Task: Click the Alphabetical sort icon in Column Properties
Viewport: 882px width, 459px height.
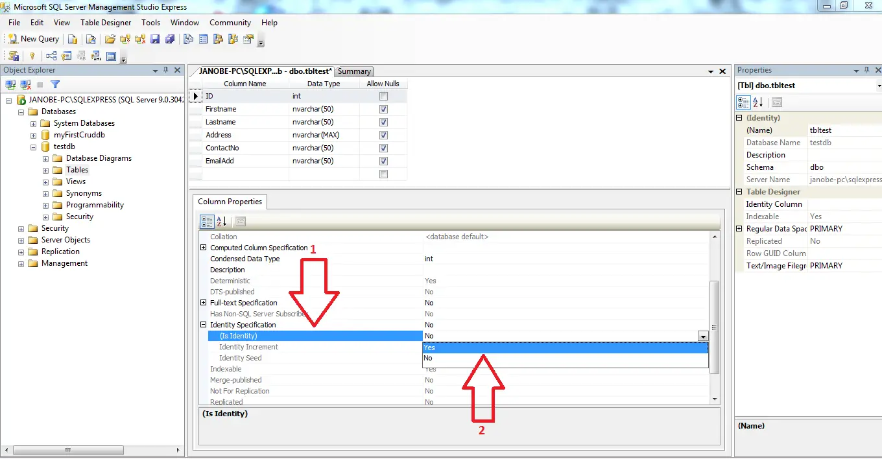Action: click(x=221, y=221)
